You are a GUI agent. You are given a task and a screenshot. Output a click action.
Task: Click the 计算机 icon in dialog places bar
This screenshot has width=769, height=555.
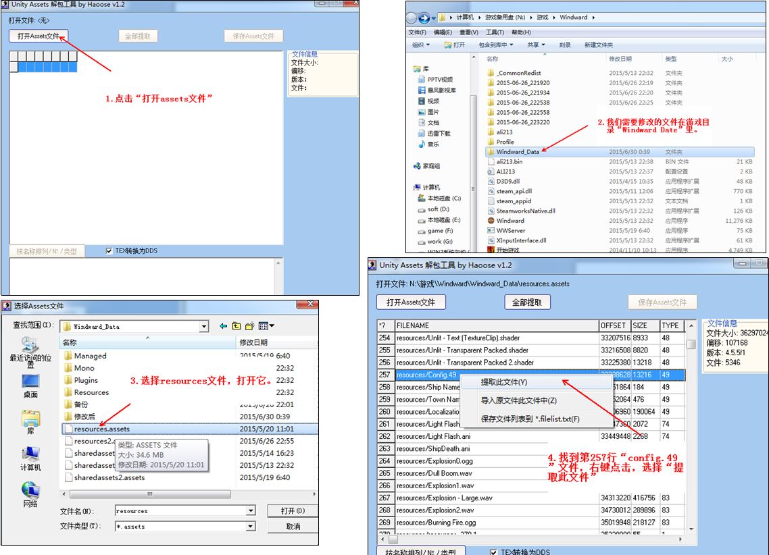(x=30, y=457)
